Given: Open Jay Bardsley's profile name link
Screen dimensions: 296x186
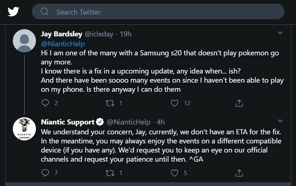Looking at the screenshot, I should coord(61,34).
